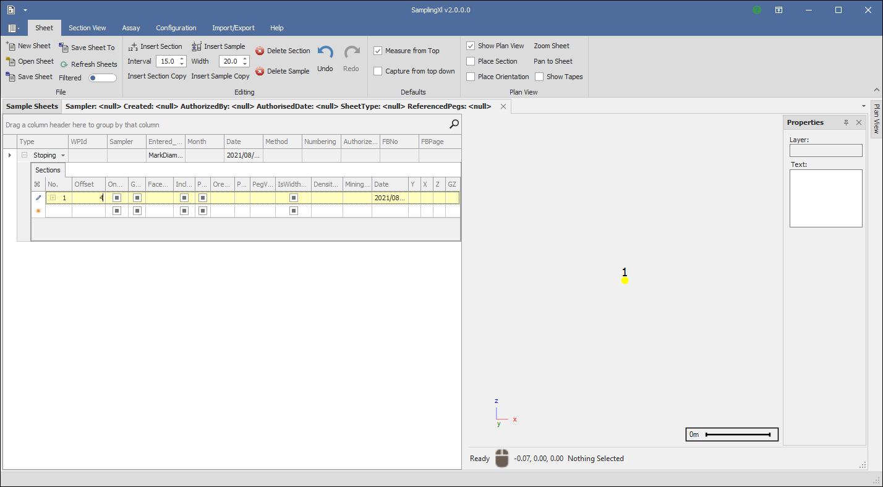This screenshot has height=487, width=883.
Task: Click the Save Sheet icon
Action: tap(11, 77)
